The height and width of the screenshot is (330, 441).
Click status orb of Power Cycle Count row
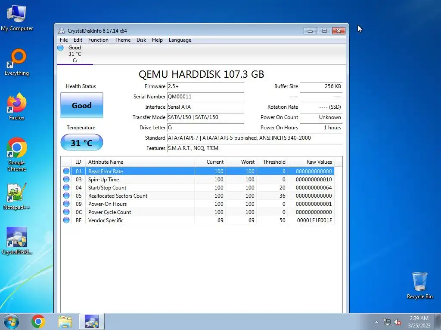[66, 212]
